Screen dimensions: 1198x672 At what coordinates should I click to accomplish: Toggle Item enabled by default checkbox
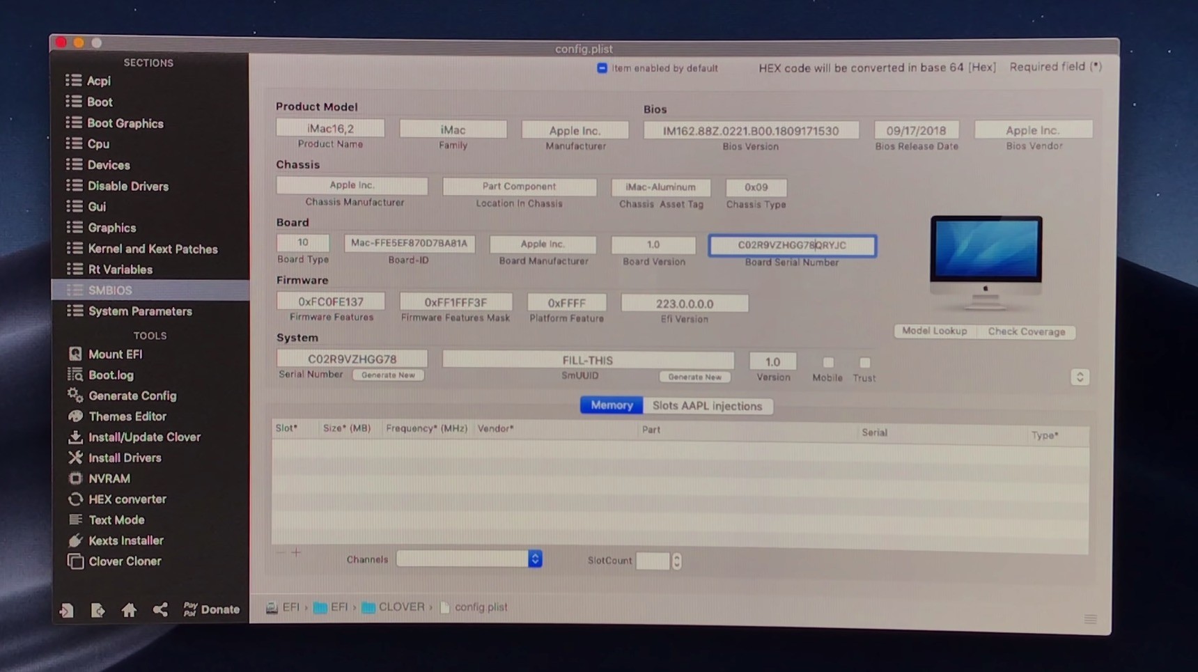(x=602, y=68)
